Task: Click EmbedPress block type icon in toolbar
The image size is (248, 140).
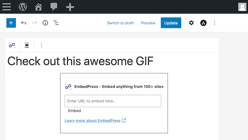Action: pyautogui.click(x=12, y=45)
